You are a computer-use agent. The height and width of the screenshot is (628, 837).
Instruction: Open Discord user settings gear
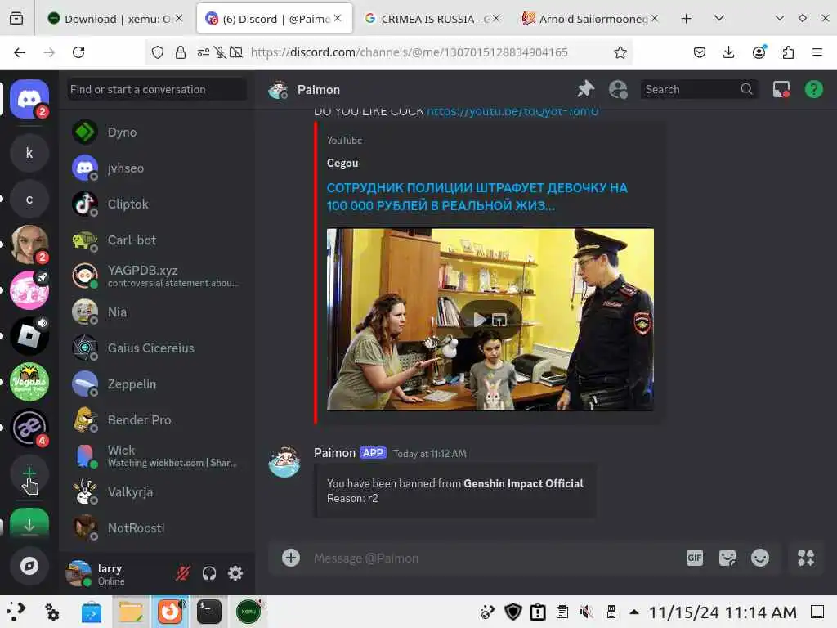coord(235,573)
